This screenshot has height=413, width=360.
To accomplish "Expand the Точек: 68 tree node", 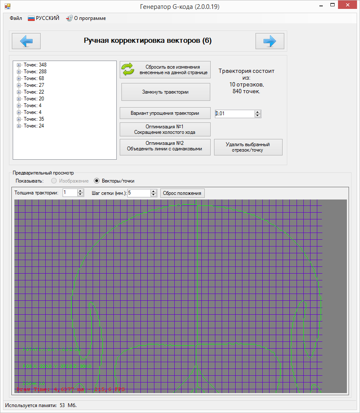I will pyautogui.click(x=19, y=78).
